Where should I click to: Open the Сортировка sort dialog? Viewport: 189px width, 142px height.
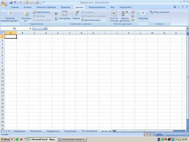coord(64,15)
